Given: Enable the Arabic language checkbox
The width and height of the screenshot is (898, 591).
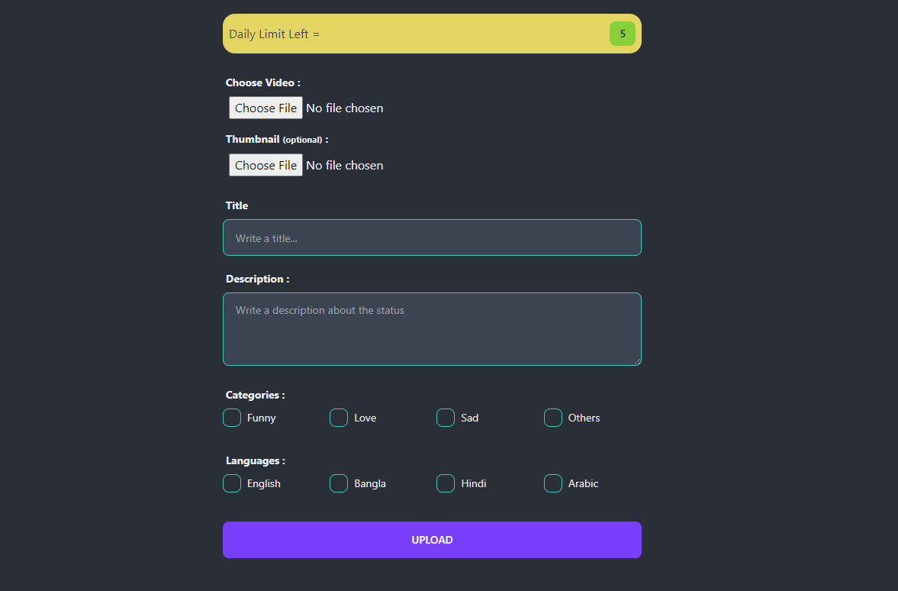Looking at the screenshot, I should pyautogui.click(x=553, y=483).
